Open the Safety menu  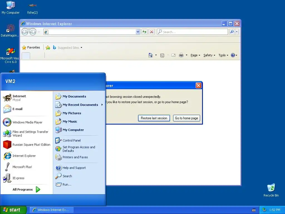point(209,55)
